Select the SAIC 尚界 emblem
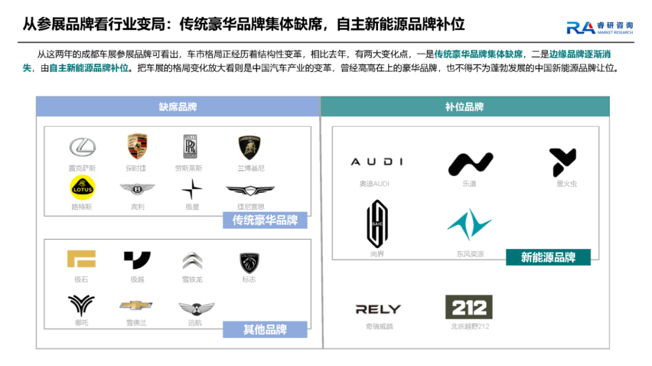The image size is (652, 366). [377, 224]
